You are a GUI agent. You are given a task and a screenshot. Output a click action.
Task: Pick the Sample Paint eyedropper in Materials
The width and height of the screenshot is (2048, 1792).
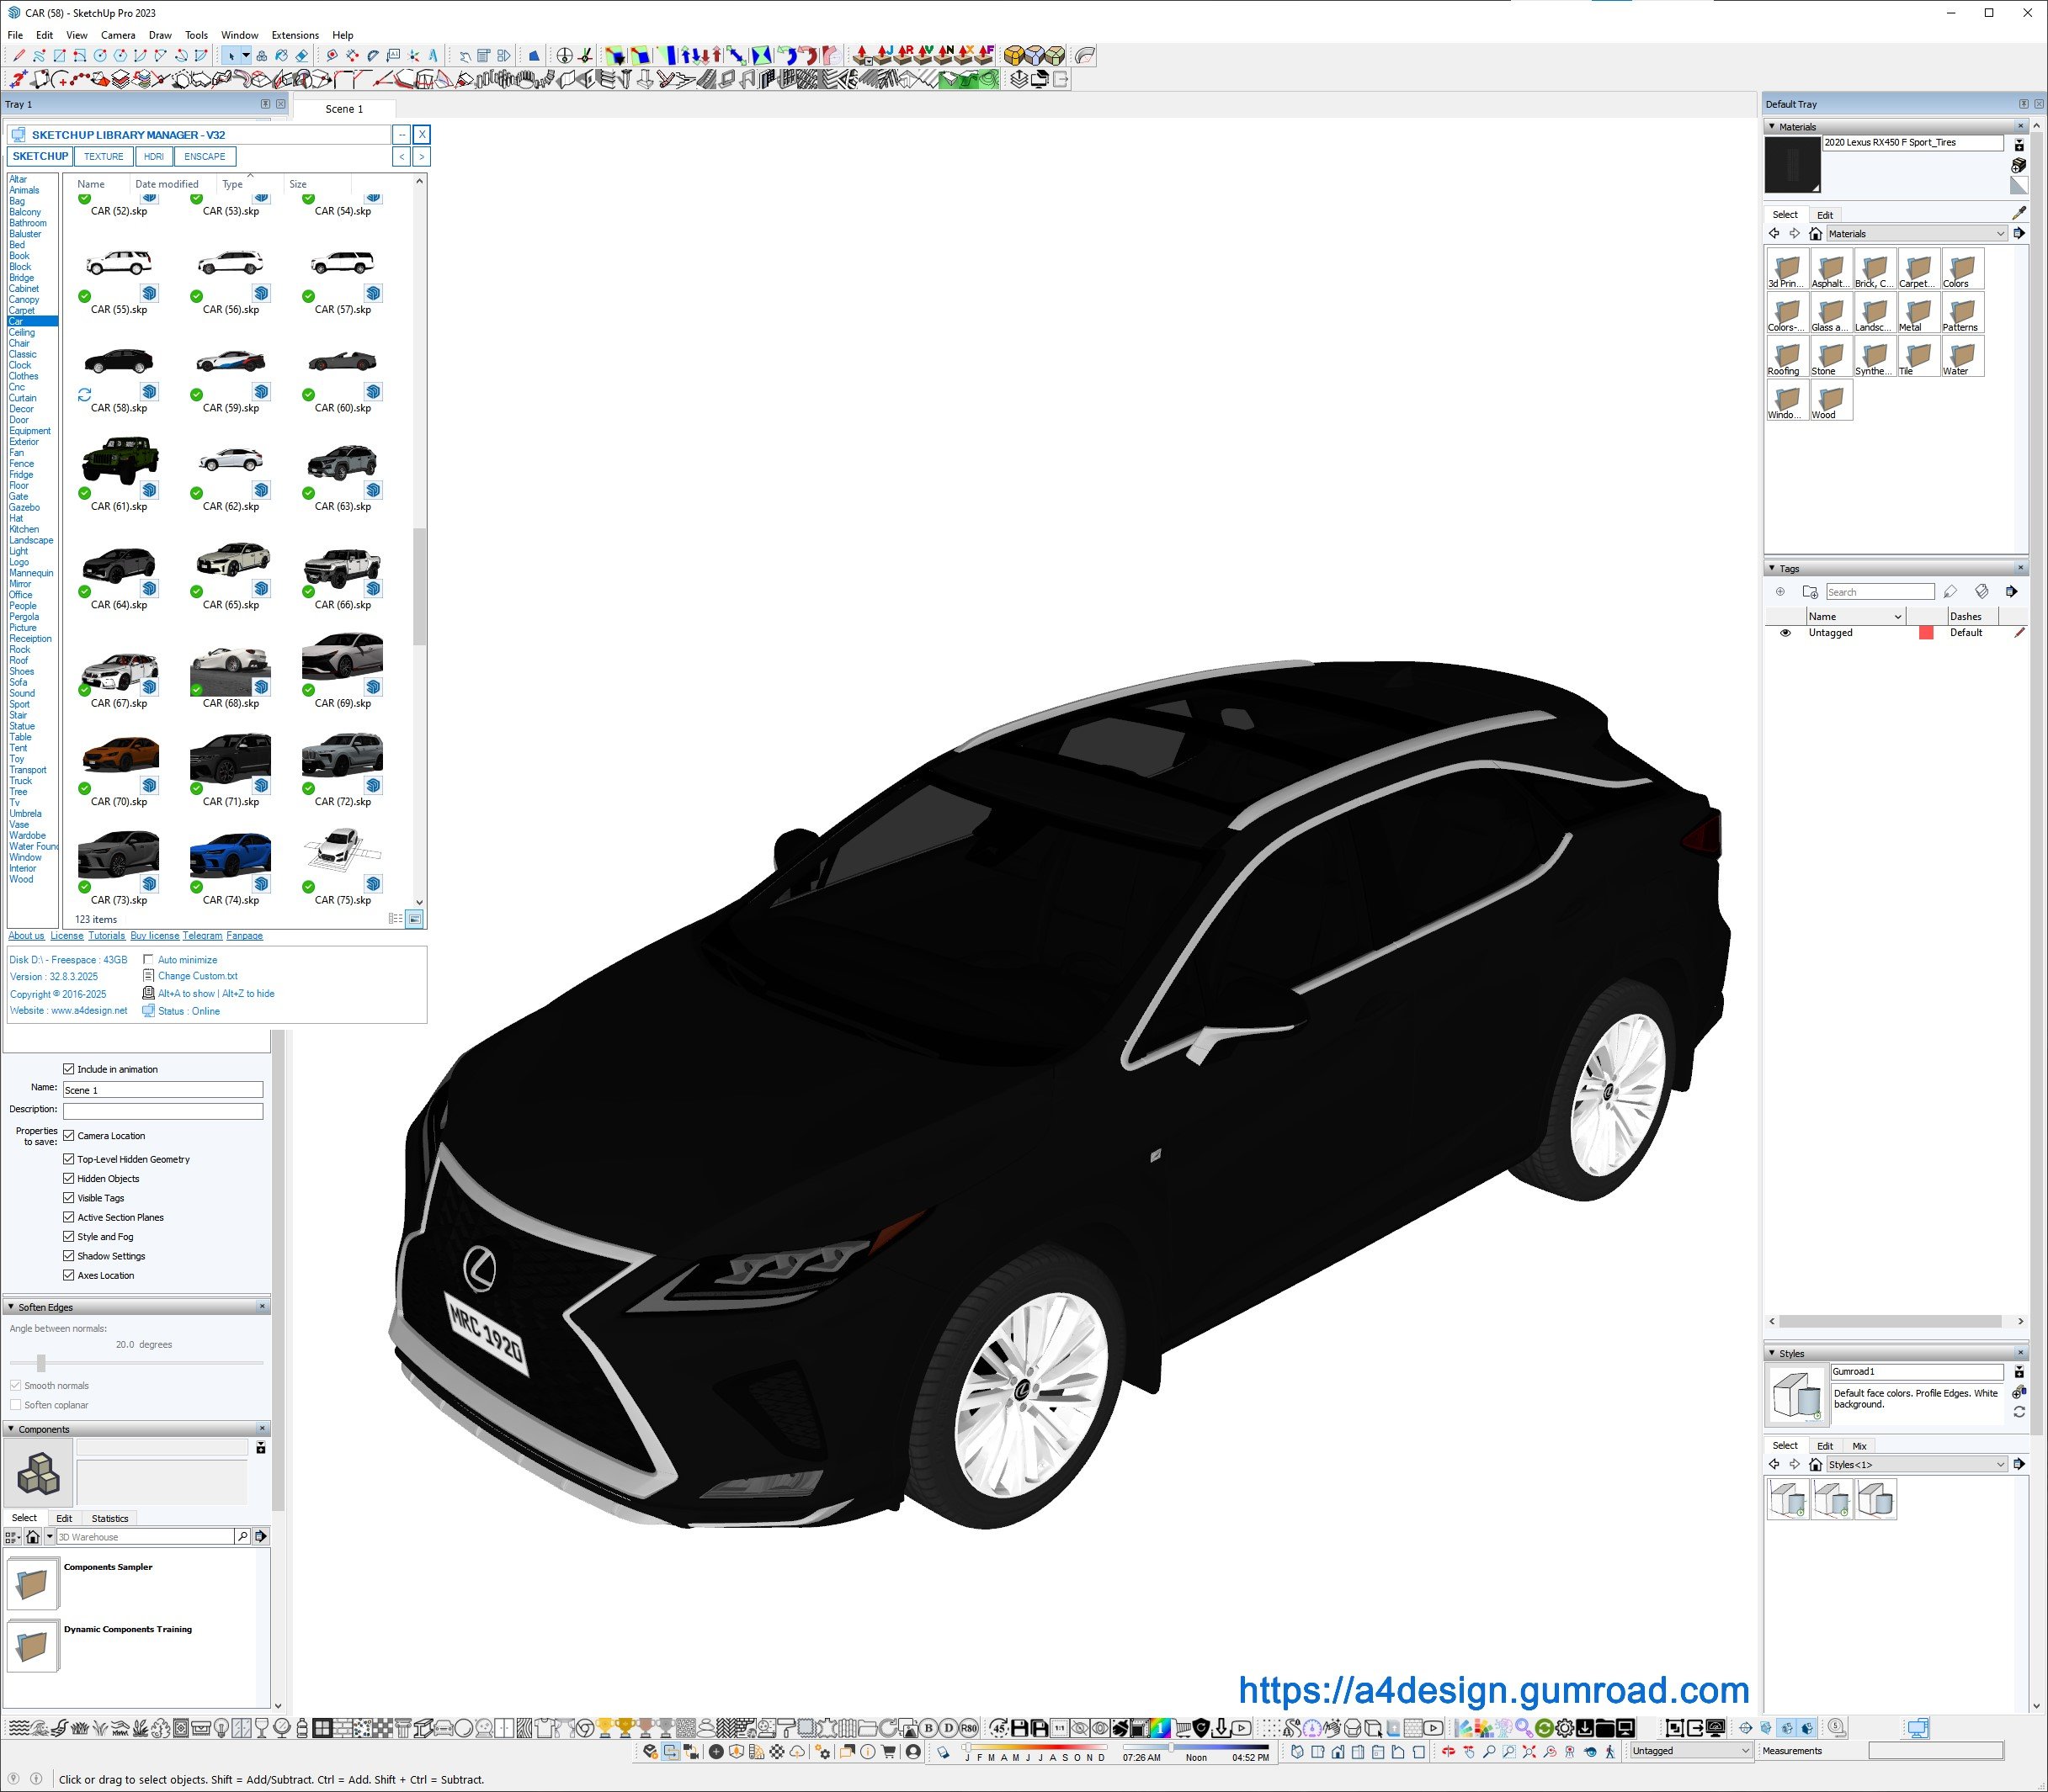2018,213
